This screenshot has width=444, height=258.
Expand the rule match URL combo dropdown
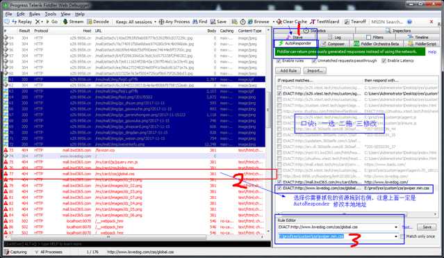coord(396,227)
